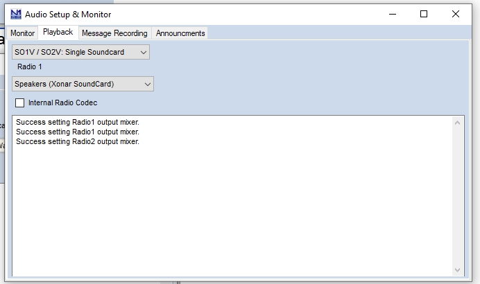Click the second Radio1 output mixer log line
The image size is (480, 284).
tap(78, 132)
